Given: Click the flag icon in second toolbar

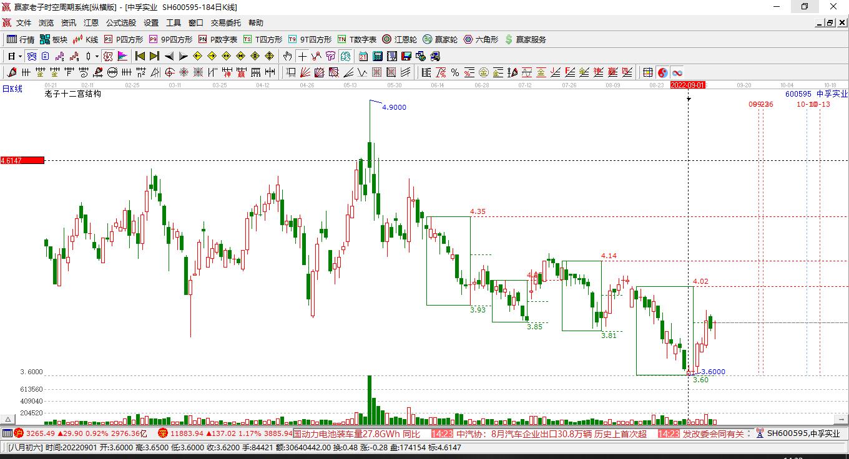Looking at the screenshot, I should coord(123,56).
